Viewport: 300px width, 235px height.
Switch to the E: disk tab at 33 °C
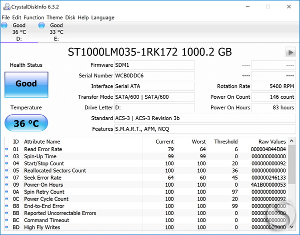click(x=56, y=32)
